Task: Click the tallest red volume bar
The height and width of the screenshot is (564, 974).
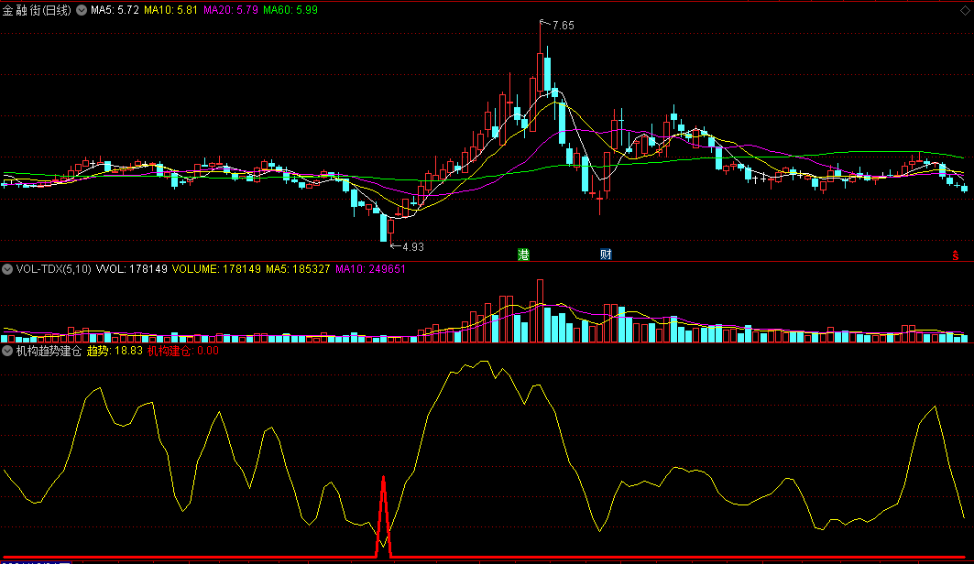Action: (540, 311)
